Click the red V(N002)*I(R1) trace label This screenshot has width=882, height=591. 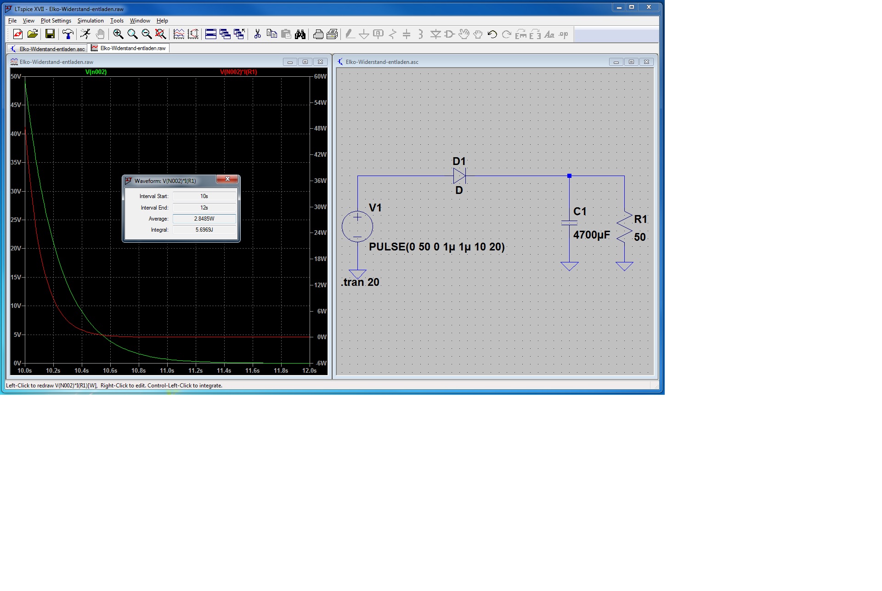[238, 72]
